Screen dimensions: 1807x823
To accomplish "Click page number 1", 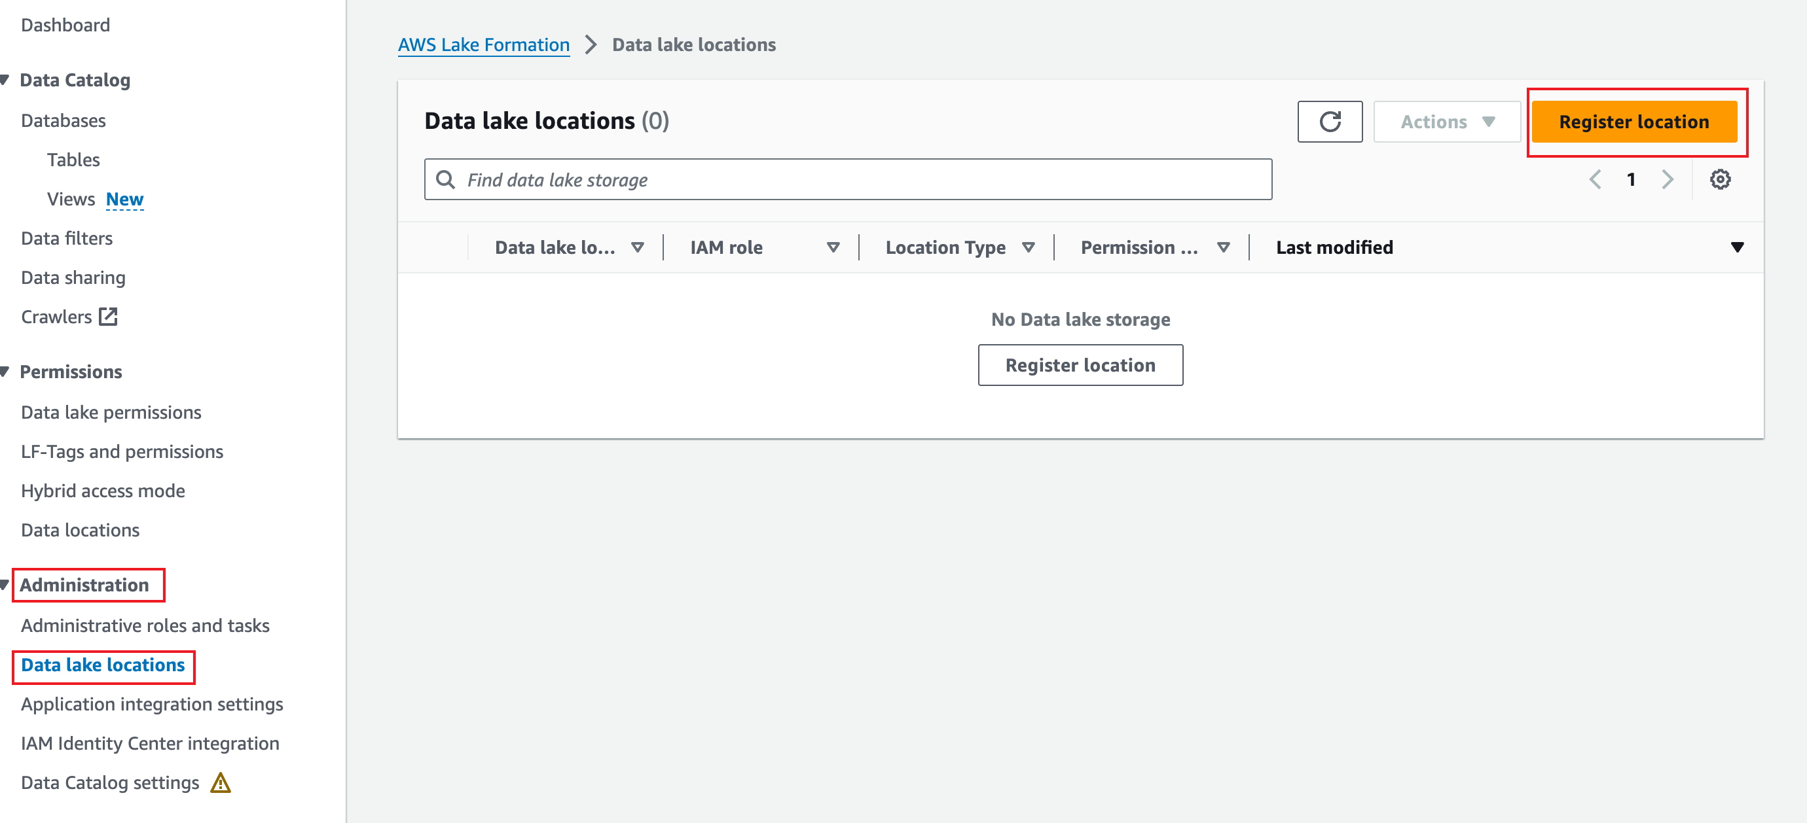I will 1631,179.
